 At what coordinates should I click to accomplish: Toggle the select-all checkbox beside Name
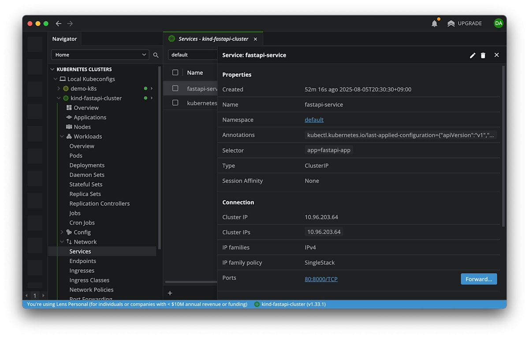tap(175, 73)
